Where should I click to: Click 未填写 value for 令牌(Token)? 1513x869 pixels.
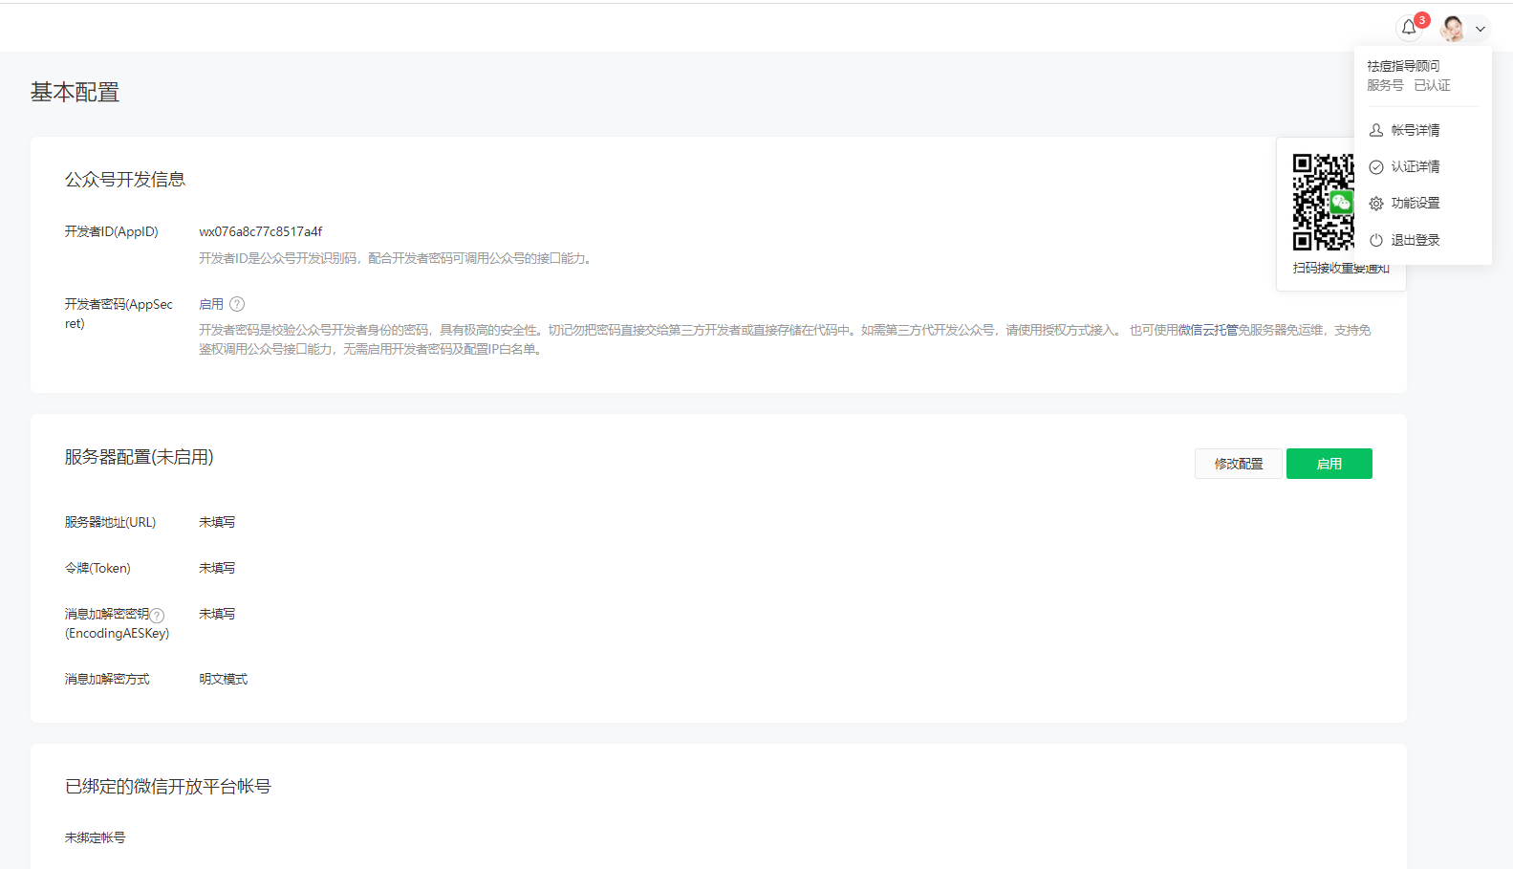pos(217,568)
